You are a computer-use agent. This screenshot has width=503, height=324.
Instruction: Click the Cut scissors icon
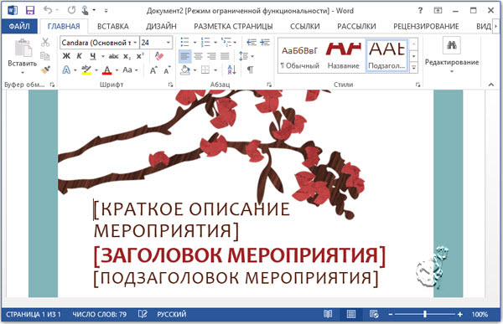(x=45, y=42)
